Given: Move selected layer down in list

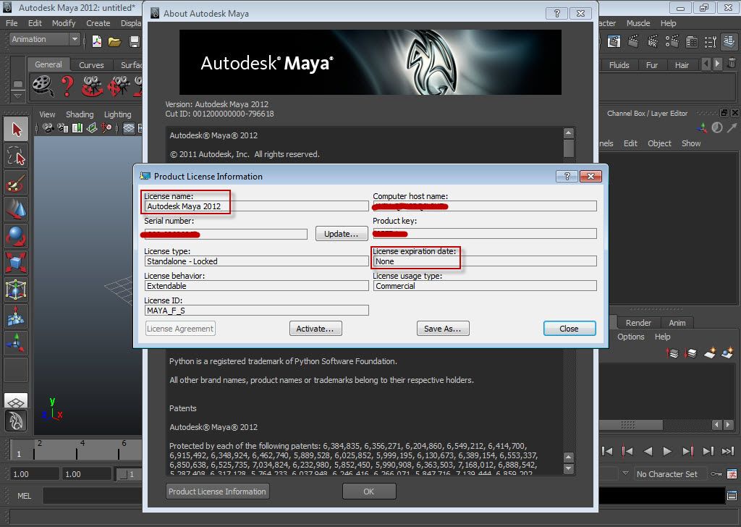Looking at the screenshot, I should (690, 353).
